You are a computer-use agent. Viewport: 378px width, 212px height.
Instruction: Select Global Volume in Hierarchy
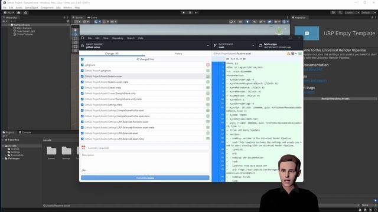[x=25, y=34]
